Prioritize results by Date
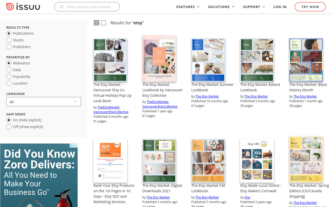The width and height of the screenshot is (332, 207). (x=9, y=70)
